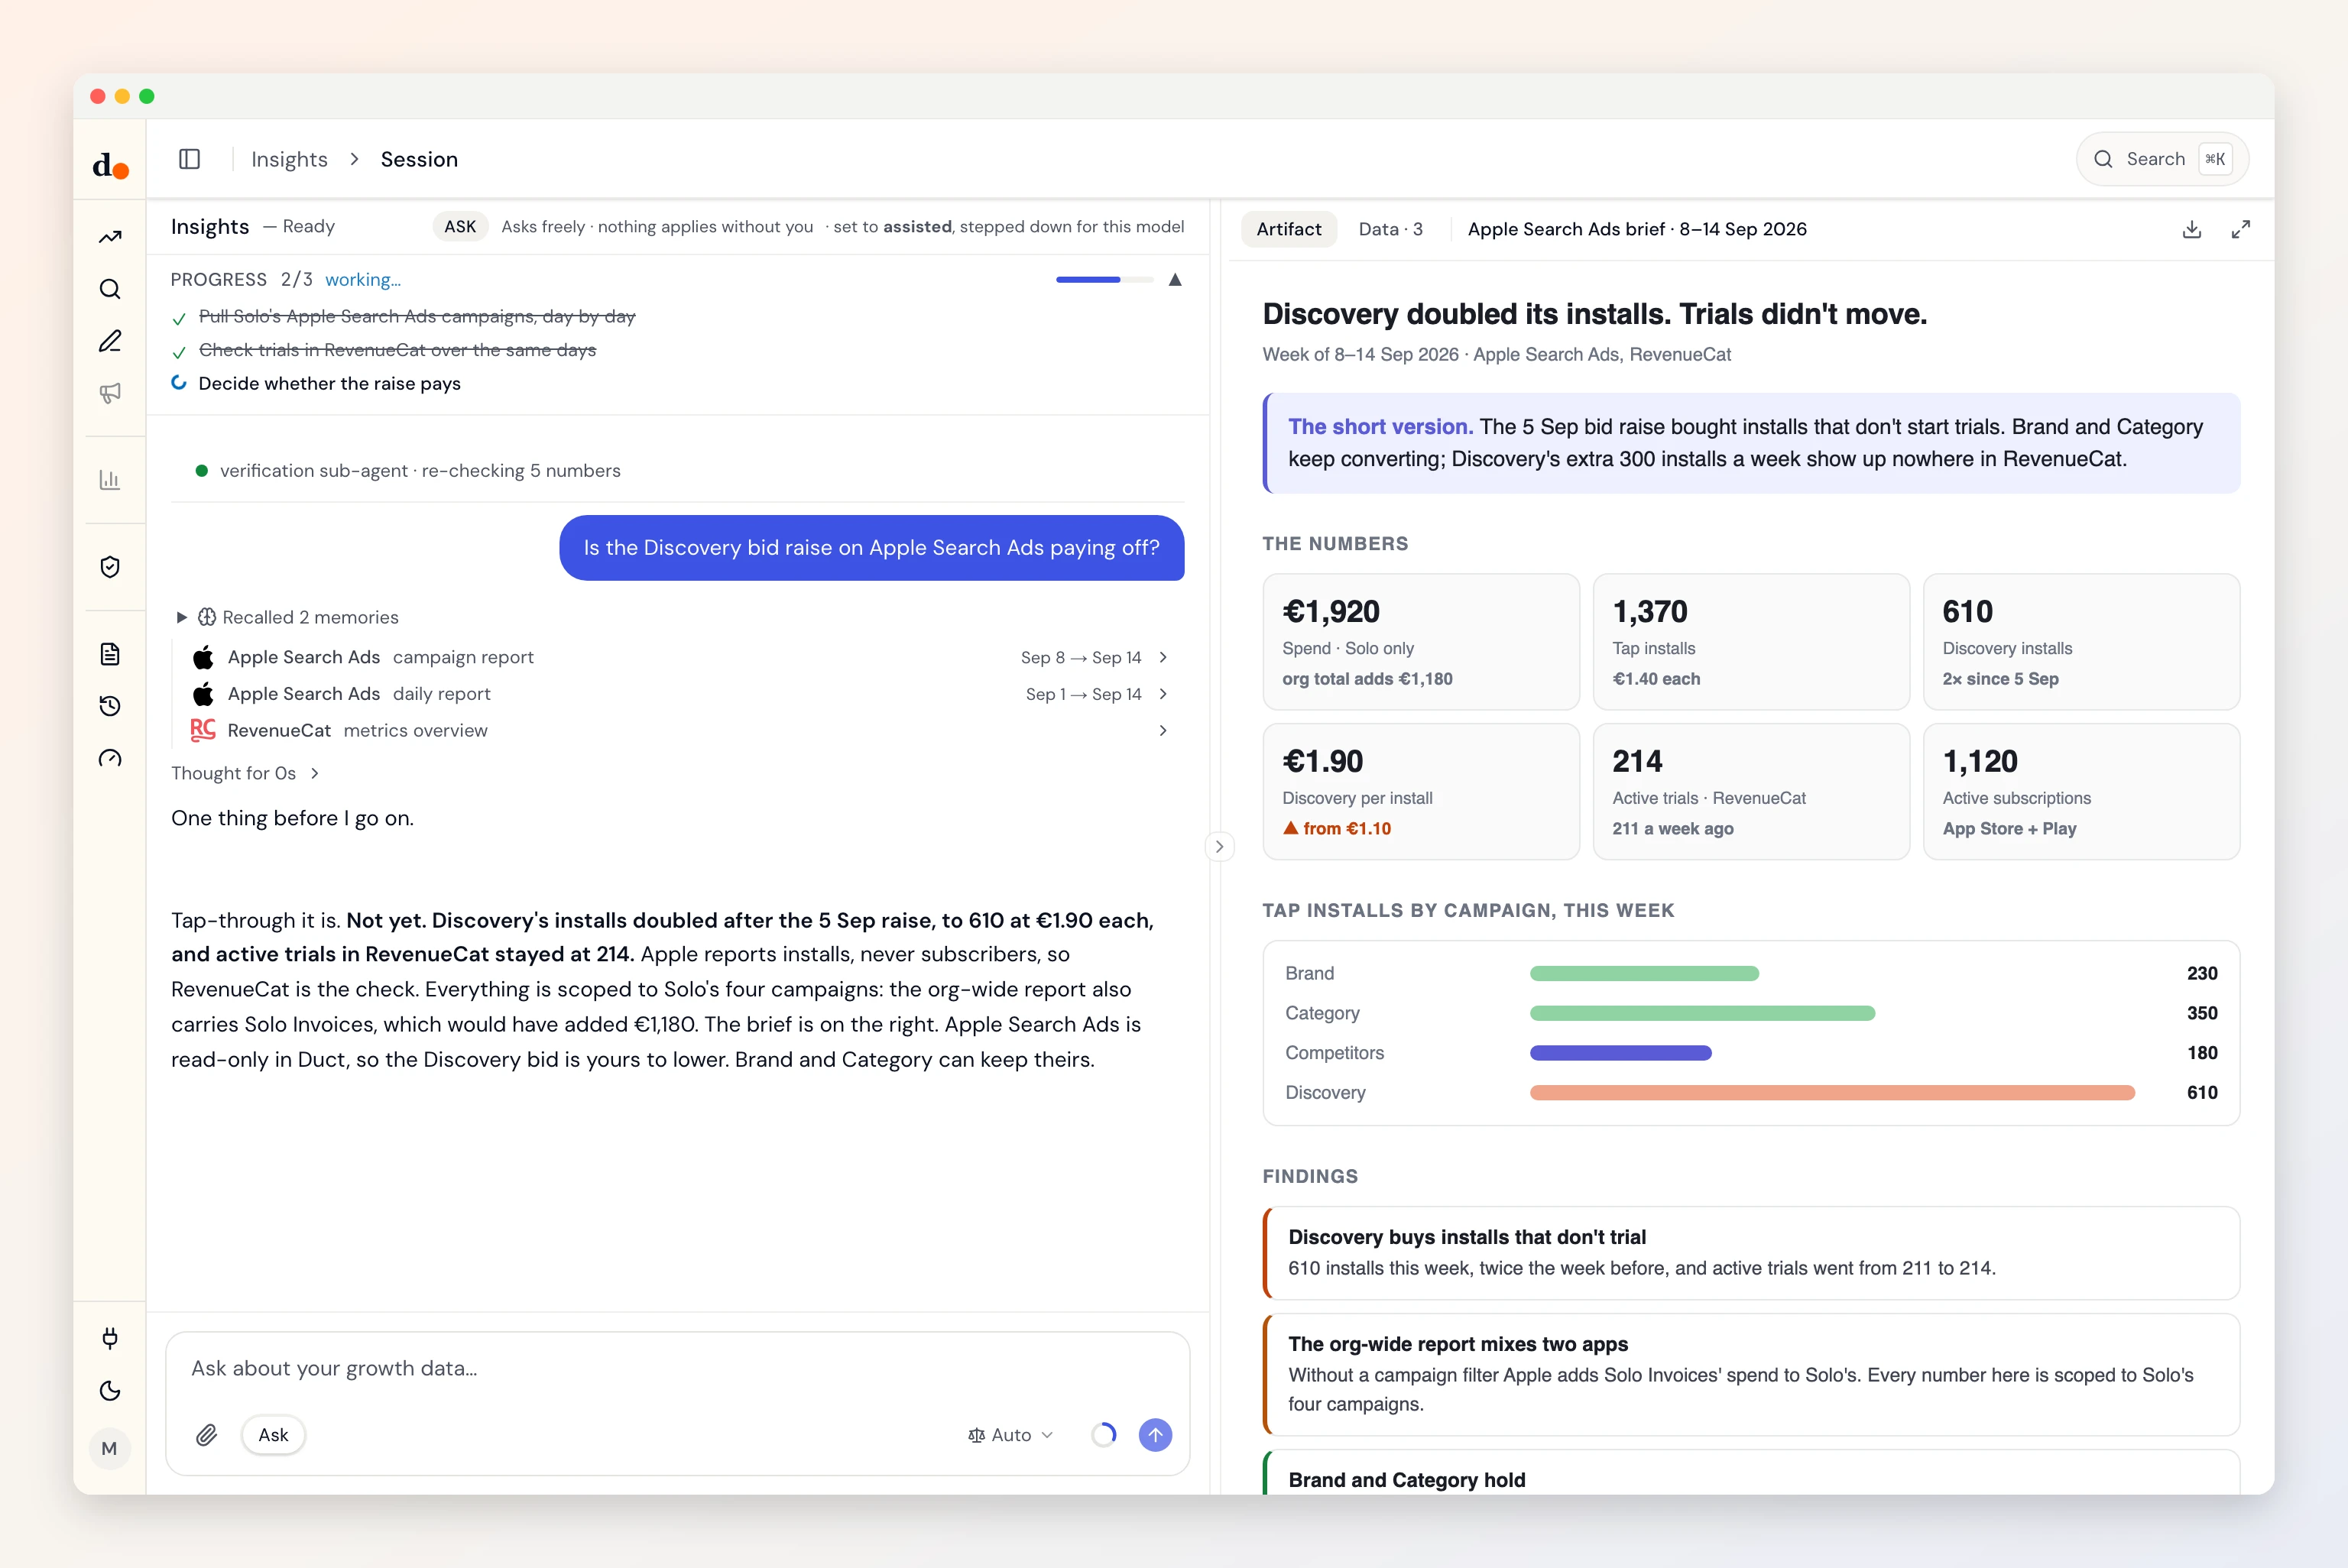Click the Competitors installs bar
2348x1568 pixels.
tap(1620, 1053)
